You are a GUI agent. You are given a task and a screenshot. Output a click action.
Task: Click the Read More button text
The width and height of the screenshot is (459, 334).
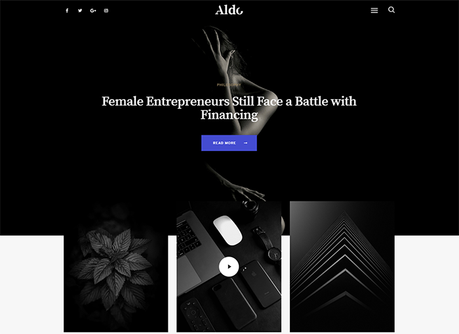click(224, 143)
